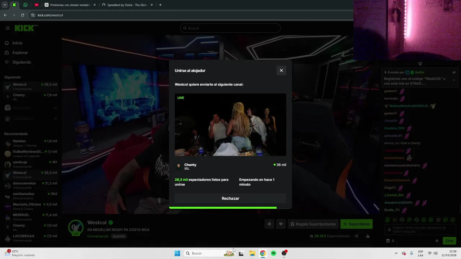This screenshot has height=259, width=461.
Task: Open Westcol under the Siguiendo list
Action: click(x=31, y=87)
